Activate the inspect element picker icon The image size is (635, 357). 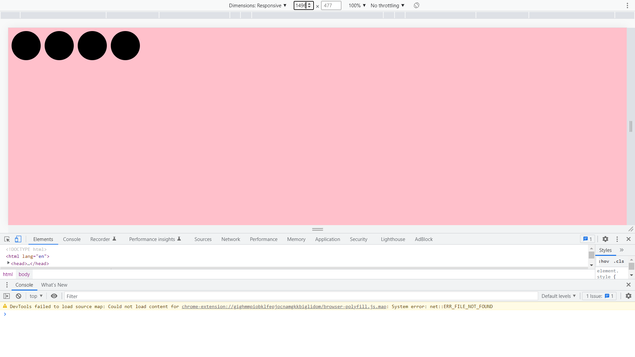pos(7,239)
